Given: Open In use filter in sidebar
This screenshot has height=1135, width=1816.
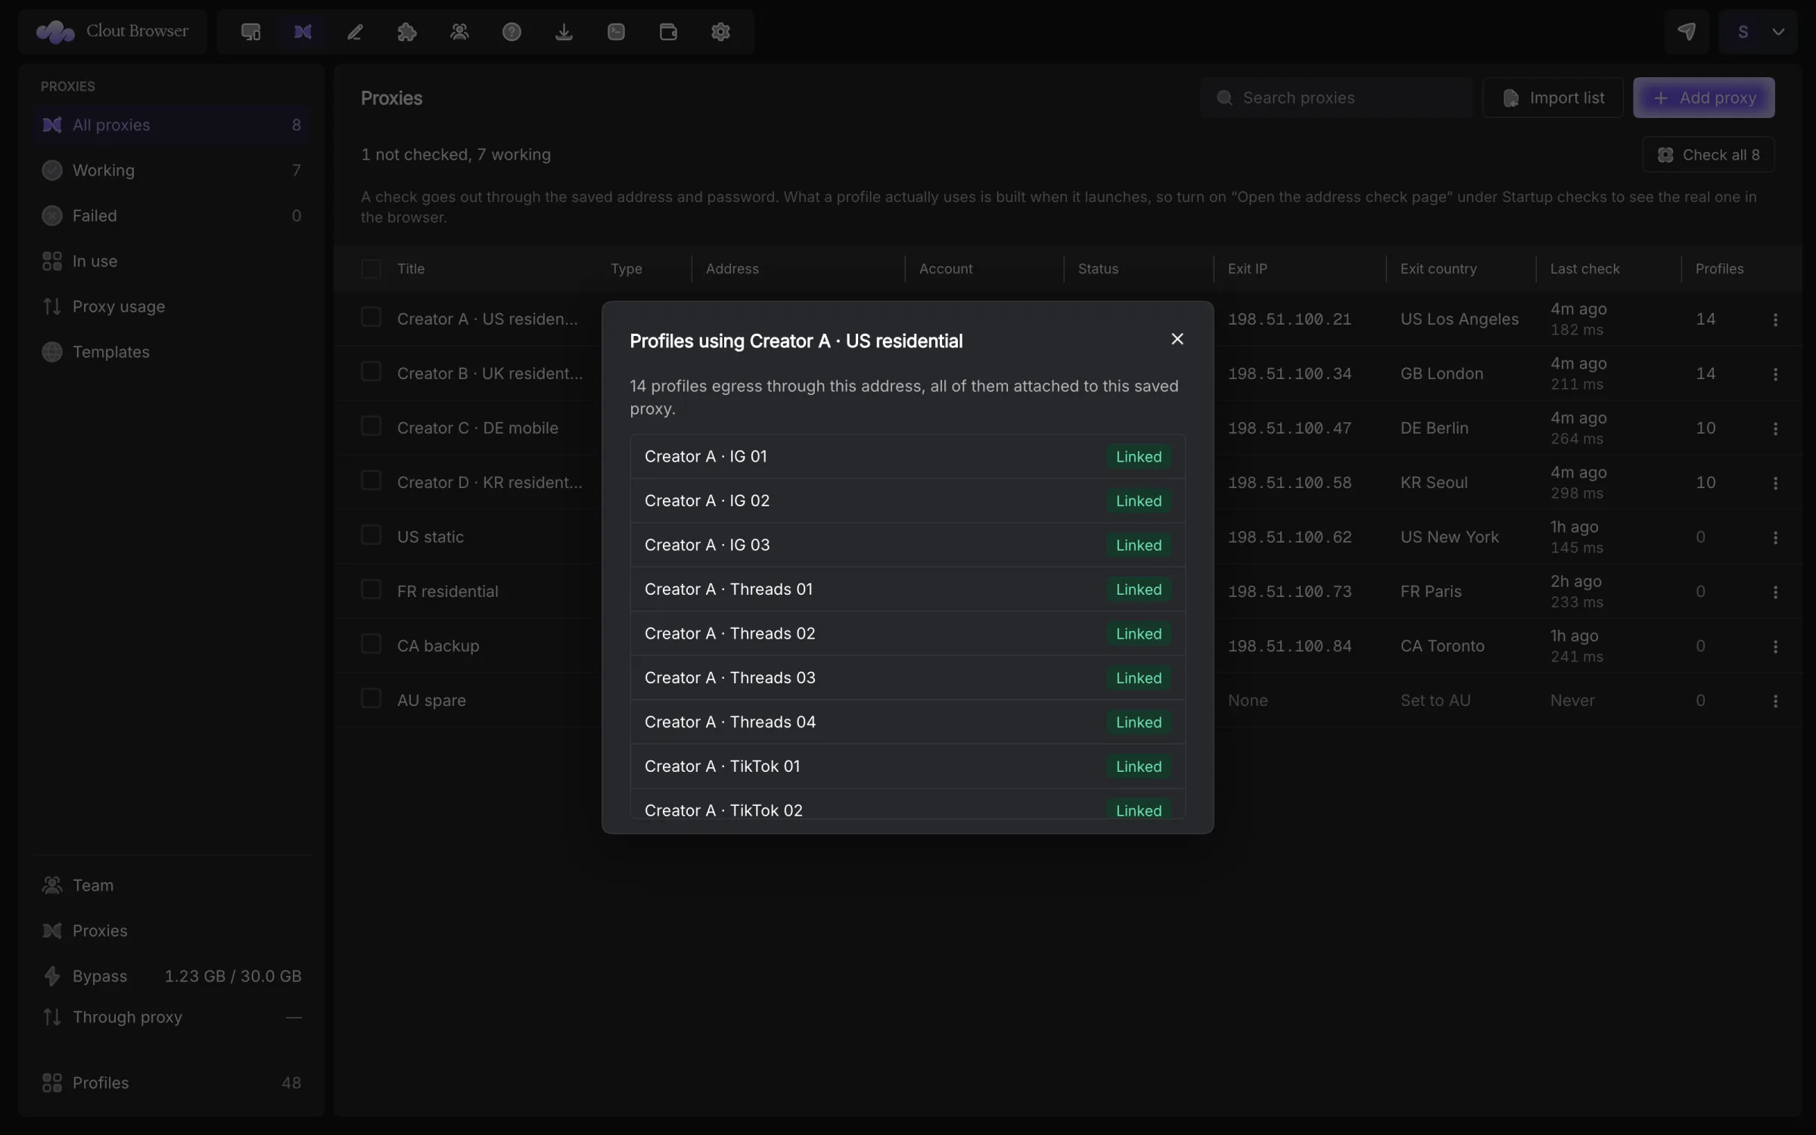Looking at the screenshot, I should pos(172,261).
